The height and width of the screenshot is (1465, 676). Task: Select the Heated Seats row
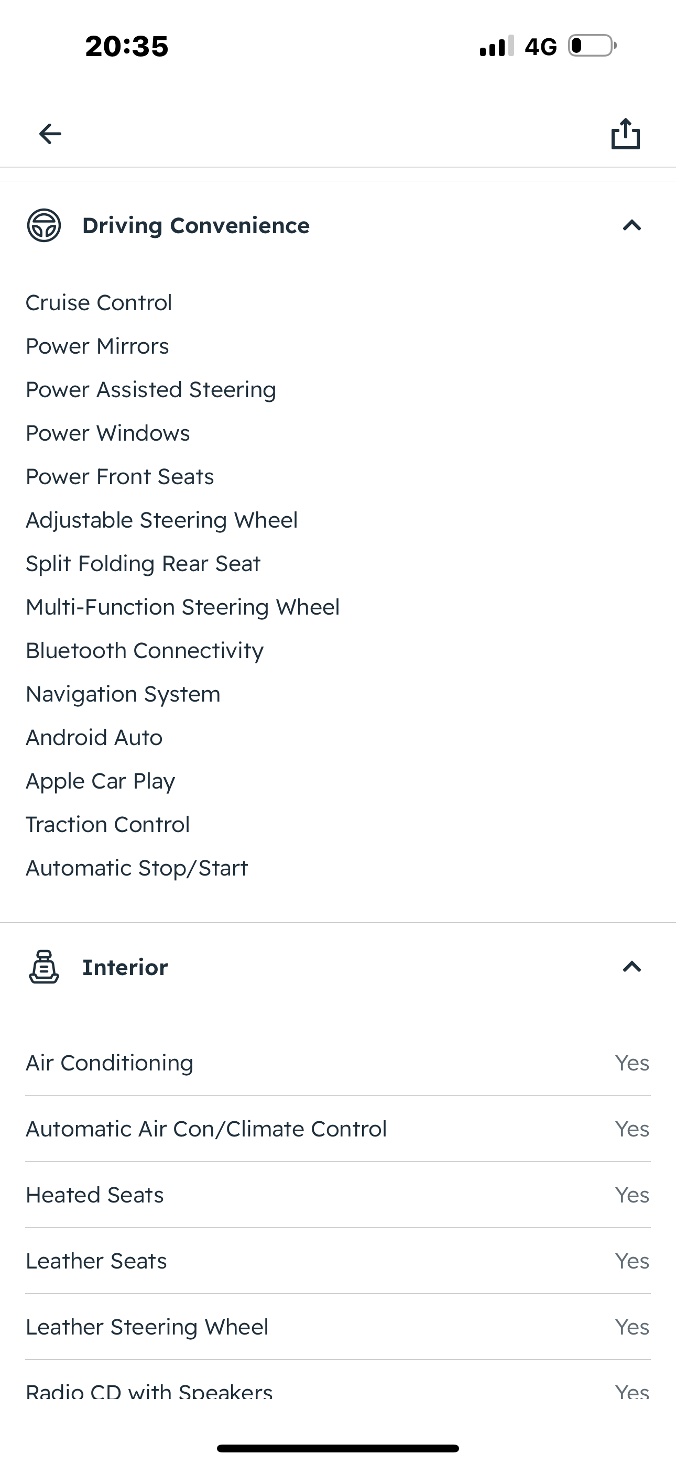(337, 1195)
